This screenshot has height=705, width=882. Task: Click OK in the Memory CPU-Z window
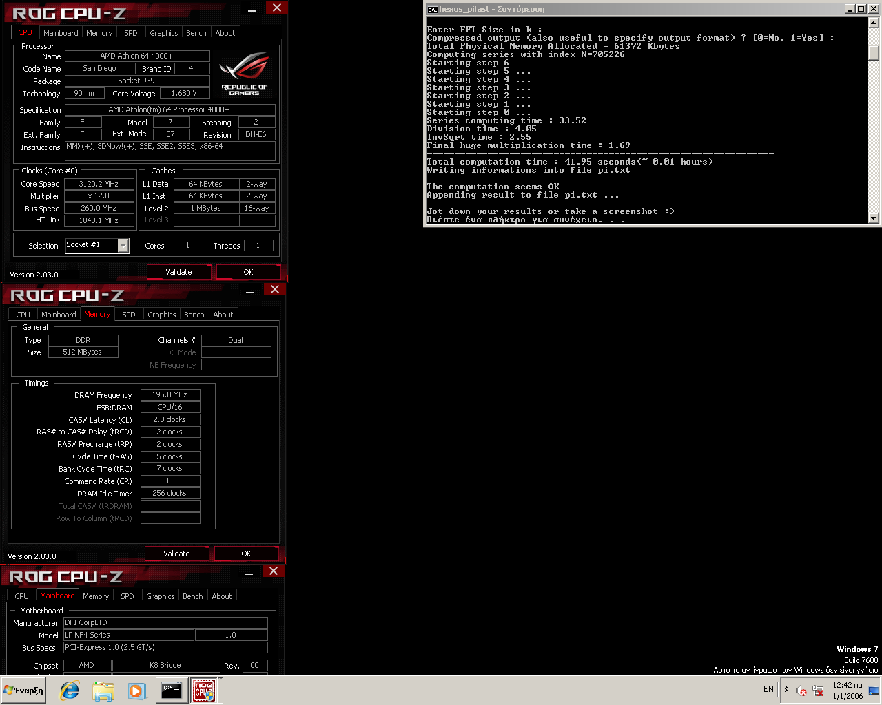tap(246, 554)
